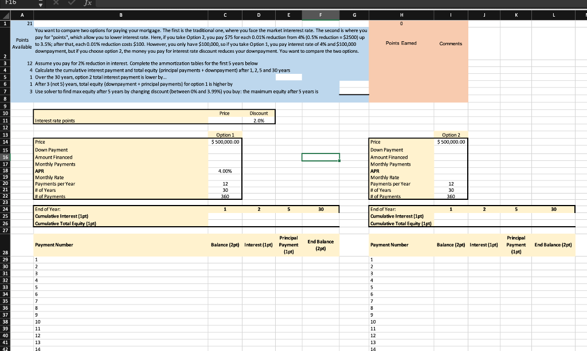The image size is (587, 351).
Task: Click Option 1 'End Balance (2pt)' column header
Action: [x=320, y=245]
